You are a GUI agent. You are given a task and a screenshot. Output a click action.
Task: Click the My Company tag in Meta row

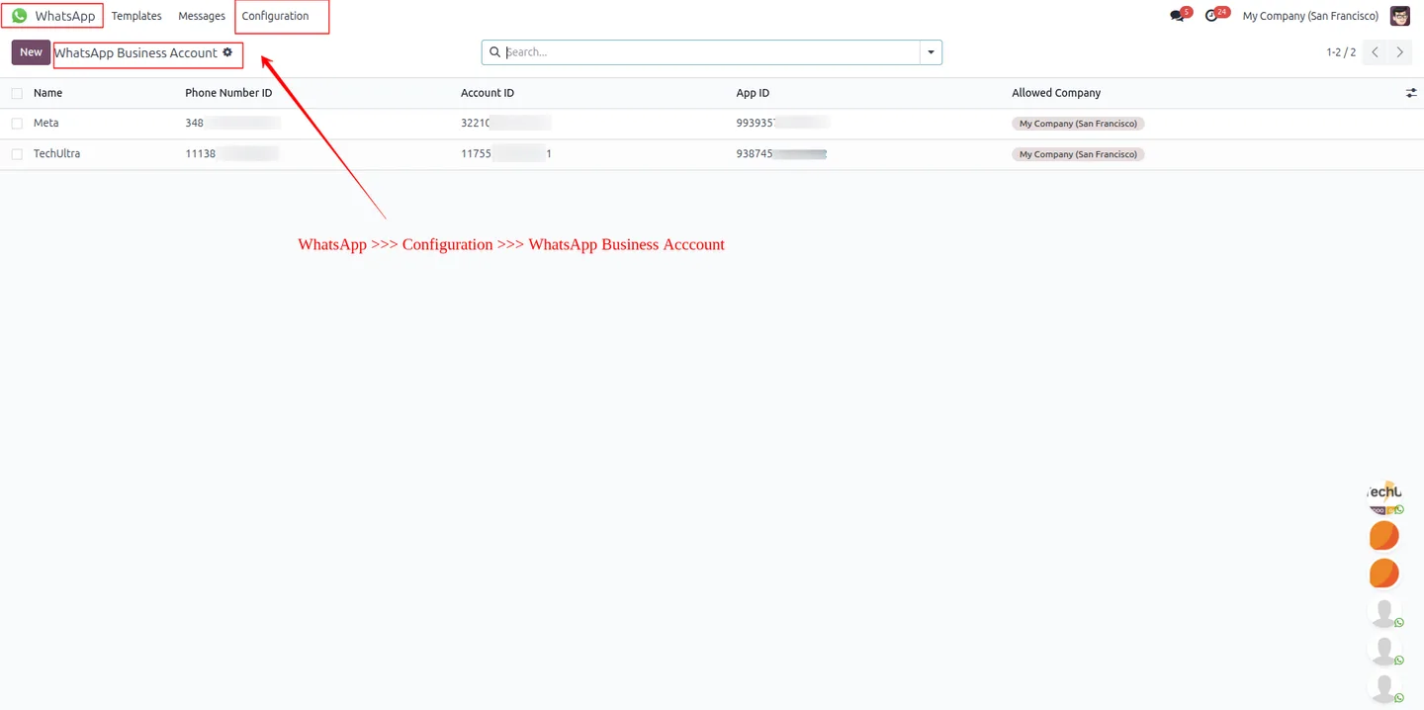[1078, 124]
